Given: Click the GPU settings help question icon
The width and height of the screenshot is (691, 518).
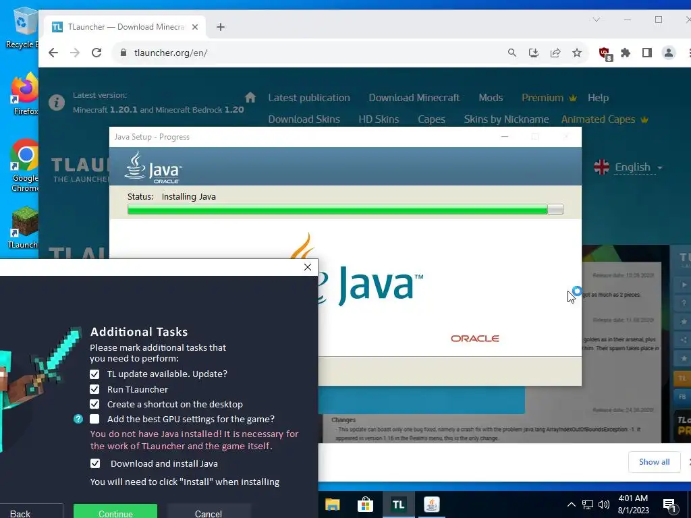Looking at the screenshot, I should click(x=78, y=419).
